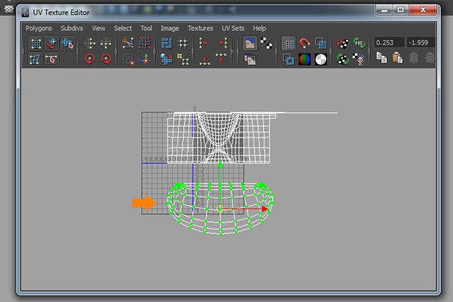Click the alpha channel display circle
Screen dimensions: 453x302
coord(321,59)
